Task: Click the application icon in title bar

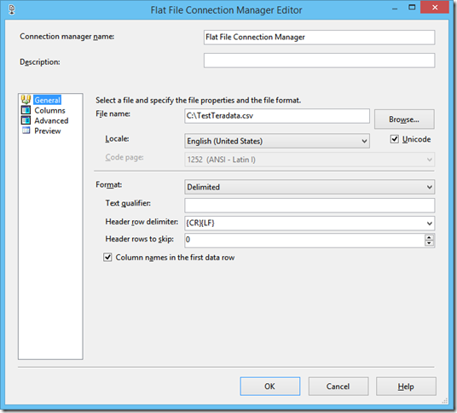Action: pyautogui.click(x=12, y=9)
